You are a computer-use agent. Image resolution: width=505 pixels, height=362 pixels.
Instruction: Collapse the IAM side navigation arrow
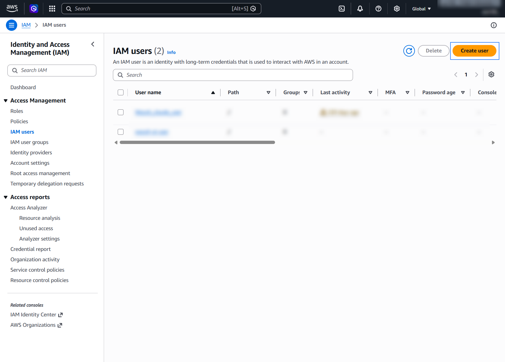93,44
